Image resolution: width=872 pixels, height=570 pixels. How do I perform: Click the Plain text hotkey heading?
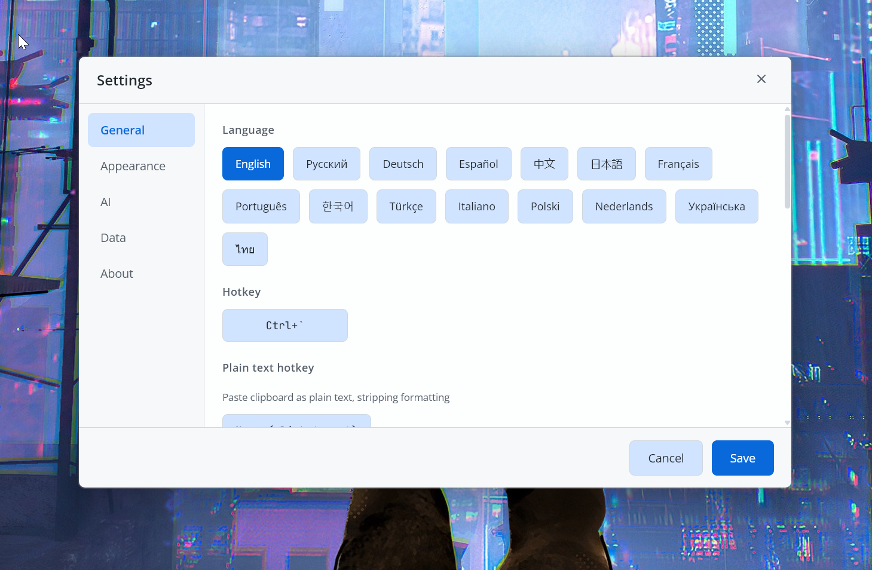pos(268,367)
